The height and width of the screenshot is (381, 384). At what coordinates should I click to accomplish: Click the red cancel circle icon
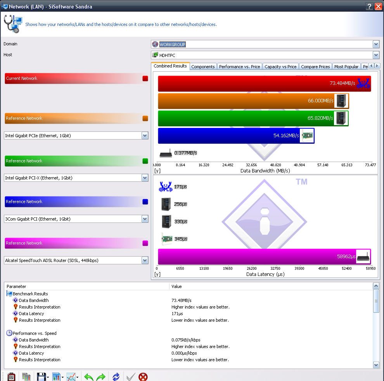pyautogui.click(x=143, y=377)
